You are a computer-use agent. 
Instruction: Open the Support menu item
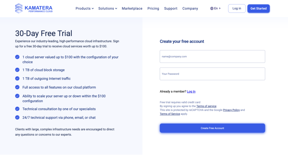(x=171, y=8)
